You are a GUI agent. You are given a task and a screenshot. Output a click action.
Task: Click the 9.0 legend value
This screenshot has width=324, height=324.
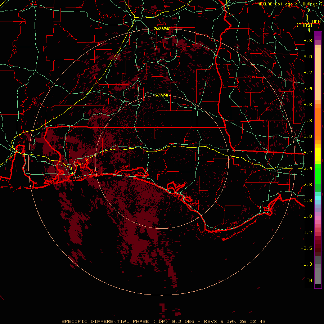click(308, 57)
